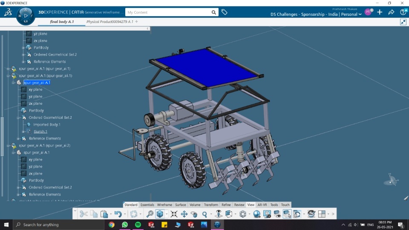
Task: Select the final body A.1 tab
Action: [62, 22]
